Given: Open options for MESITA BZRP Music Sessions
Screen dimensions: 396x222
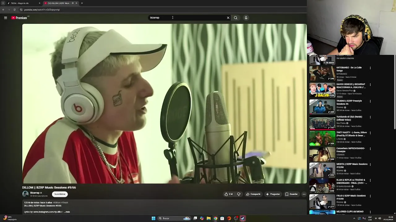Looking at the screenshot, I should click(x=370, y=165).
